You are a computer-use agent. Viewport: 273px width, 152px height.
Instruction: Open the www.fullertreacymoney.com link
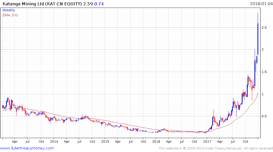(x=27, y=148)
